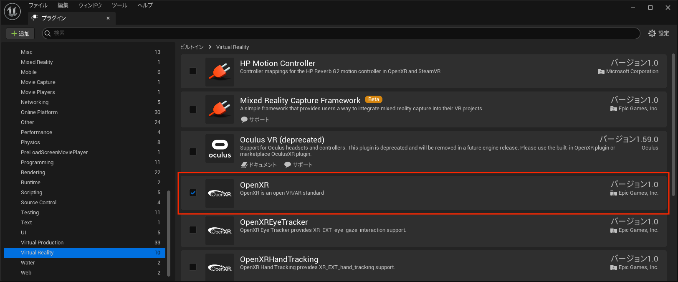Click the Microsoft Corporation folder icon
The image size is (678, 282).
601,71
